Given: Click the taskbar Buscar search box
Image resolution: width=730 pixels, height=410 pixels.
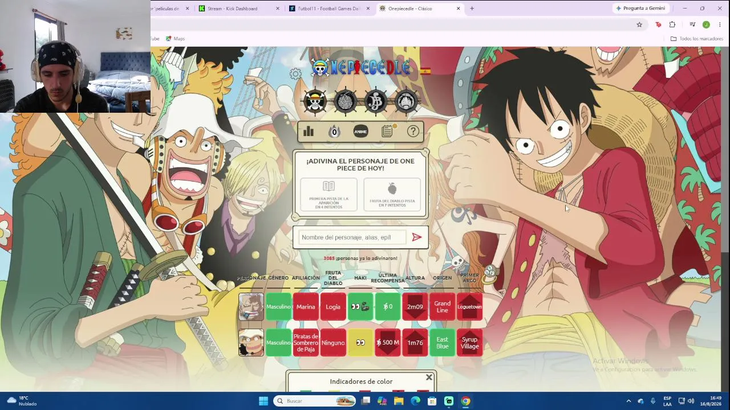Looking at the screenshot, I should pyautogui.click(x=315, y=401).
